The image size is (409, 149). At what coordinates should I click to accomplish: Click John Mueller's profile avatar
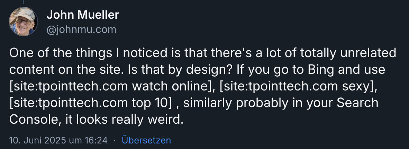click(x=23, y=21)
